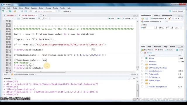Click the Open File folder icon
This screenshot has height=105, width=187.
[x=15, y=11]
